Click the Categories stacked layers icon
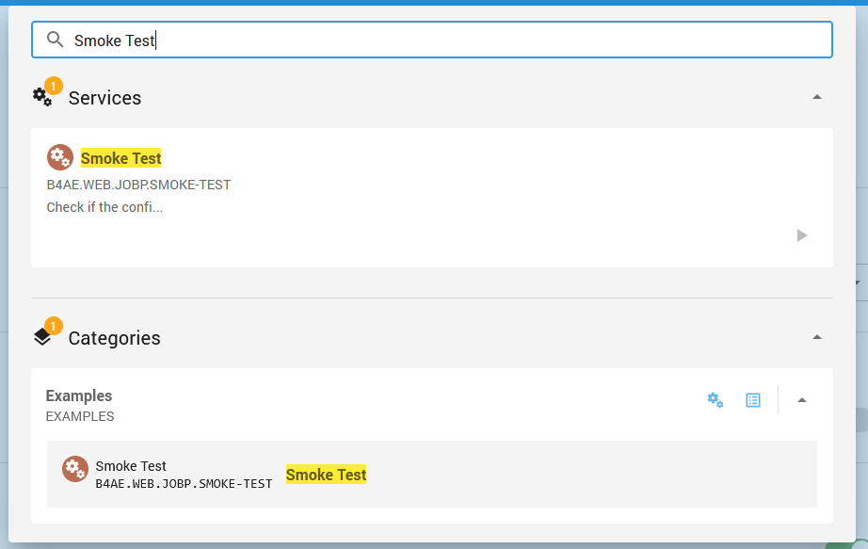 pos(42,336)
